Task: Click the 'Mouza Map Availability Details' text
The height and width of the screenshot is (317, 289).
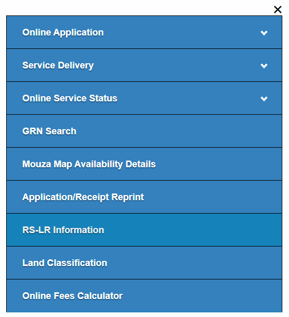Action: 89,164
